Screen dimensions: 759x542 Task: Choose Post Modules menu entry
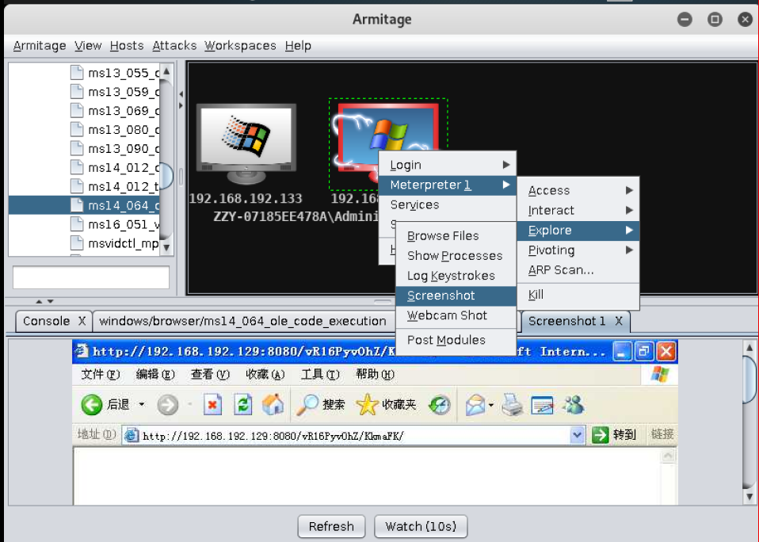pos(456,340)
